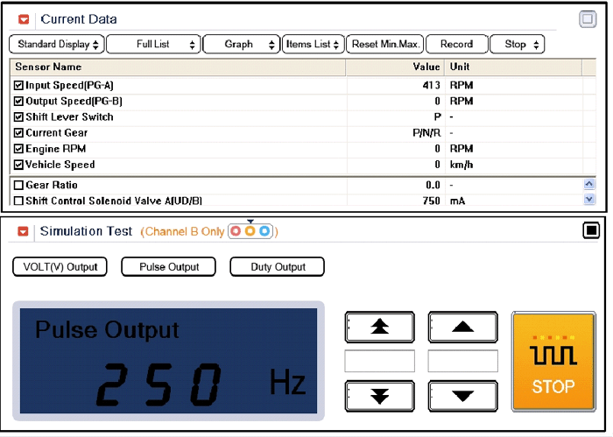Screen dimensions: 613x437
Task: Click the Shift Lever Switch value P
Action: pyautogui.click(x=438, y=116)
